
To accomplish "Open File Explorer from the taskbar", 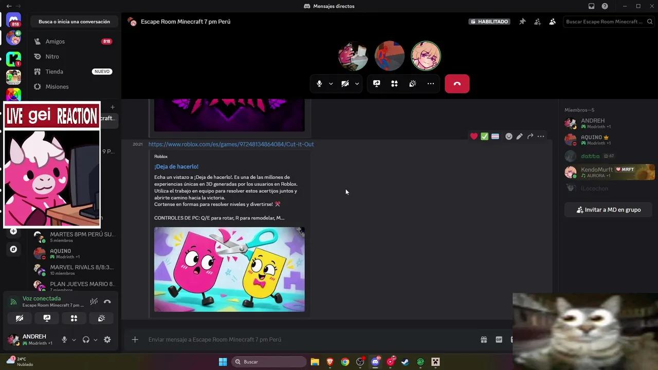I will tap(315, 362).
